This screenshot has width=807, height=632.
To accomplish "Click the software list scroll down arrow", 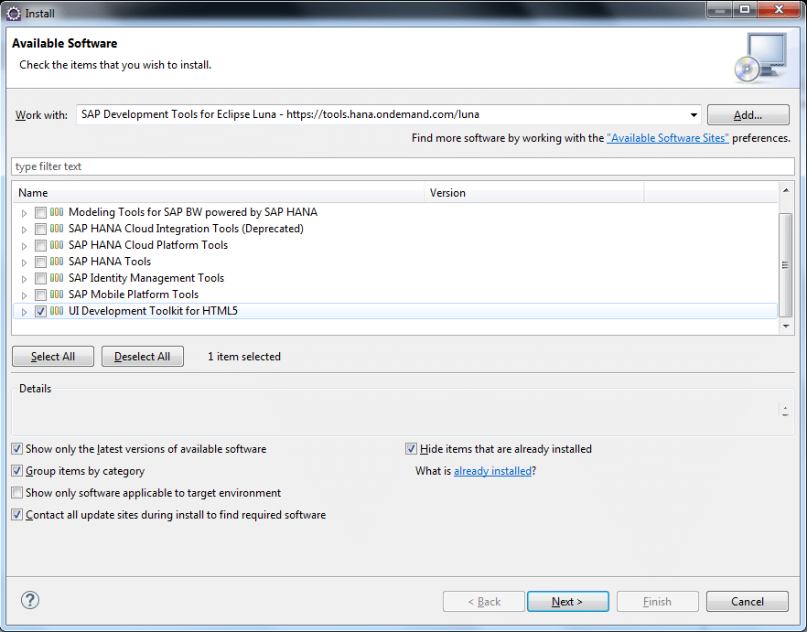I will [x=786, y=326].
